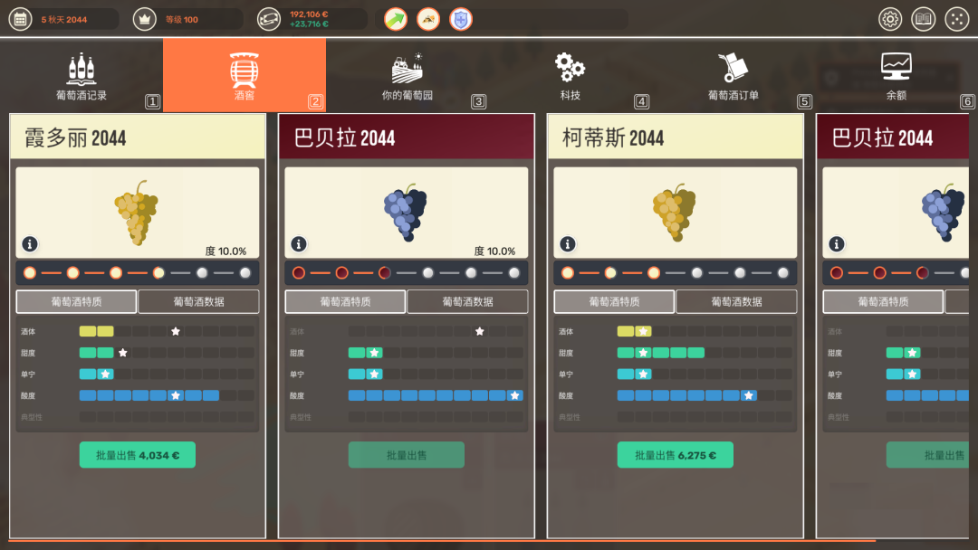The width and height of the screenshot is (978, 550).
Task: Select the green arrow boost icon
Action: coord(396,19)
